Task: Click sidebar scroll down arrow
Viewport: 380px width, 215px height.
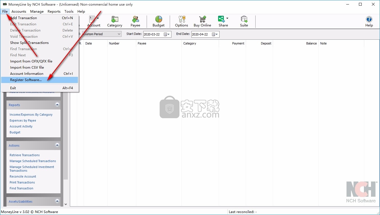Action: (66, 204)
